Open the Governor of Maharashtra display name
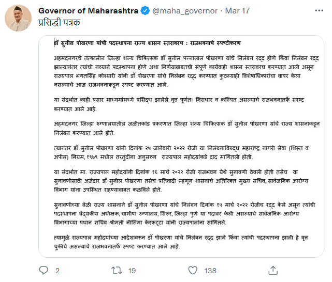Image resolution: width=332 pixels, height=282 pixels. point(89,11)
